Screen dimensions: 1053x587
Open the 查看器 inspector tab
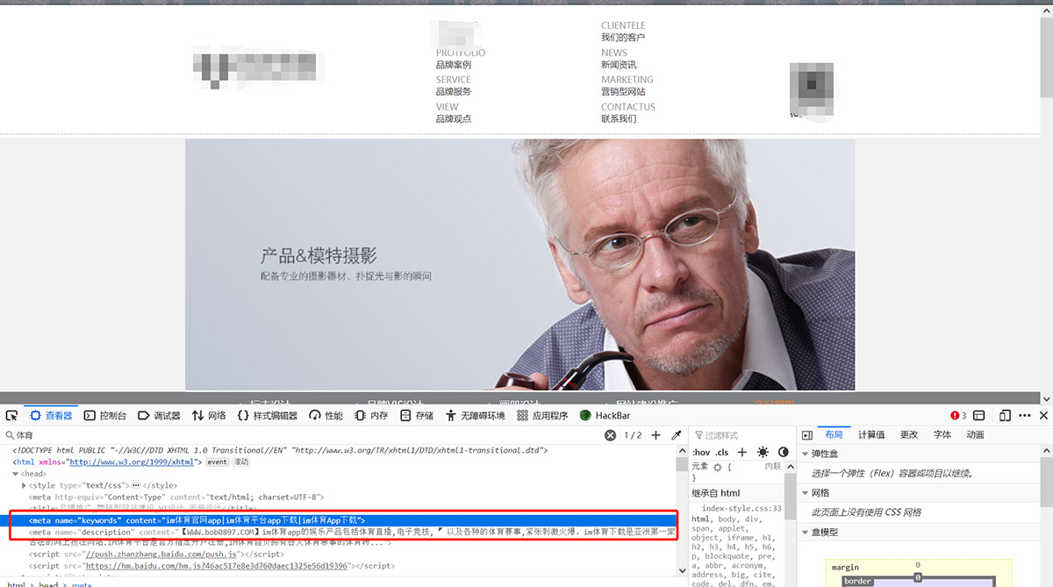click(x=51, y=415)
